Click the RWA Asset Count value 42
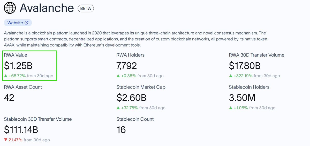This screenshot has width=310, height=146. click(x=9, y=98)
